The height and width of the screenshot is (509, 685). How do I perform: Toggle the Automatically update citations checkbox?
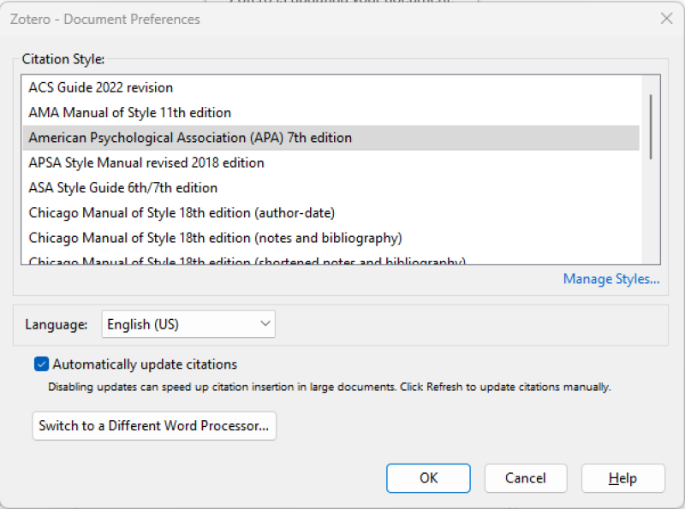[x=40, y=364]
